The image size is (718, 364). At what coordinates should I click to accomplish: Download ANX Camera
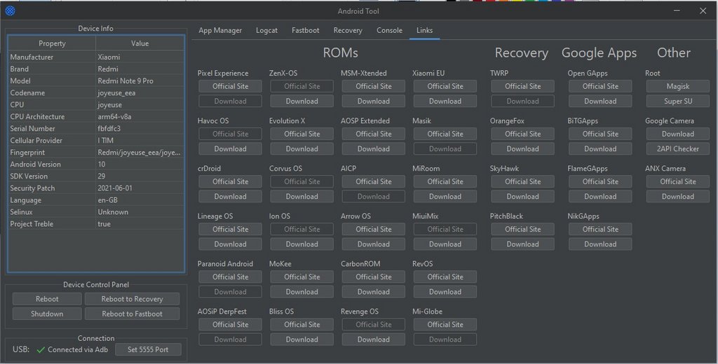(x=678, y=196)
